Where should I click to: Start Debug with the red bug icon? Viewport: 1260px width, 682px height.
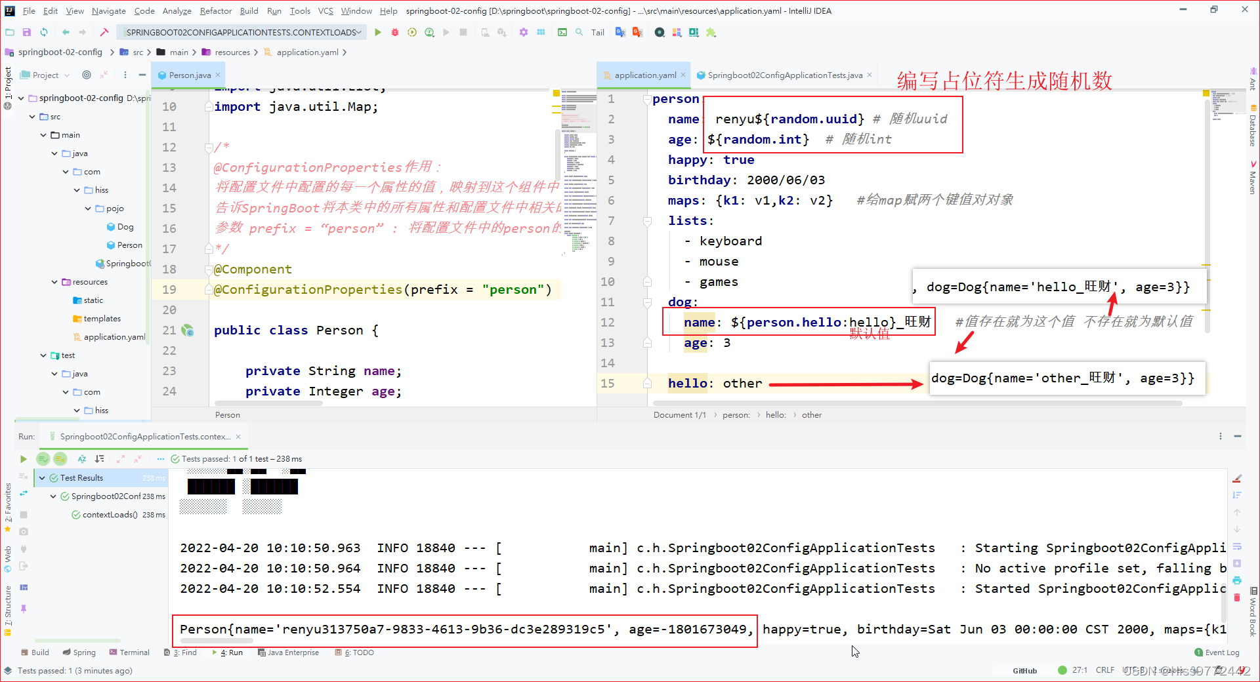395,32
